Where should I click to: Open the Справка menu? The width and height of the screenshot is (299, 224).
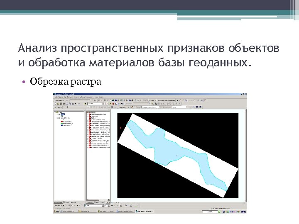coord(101,97)
